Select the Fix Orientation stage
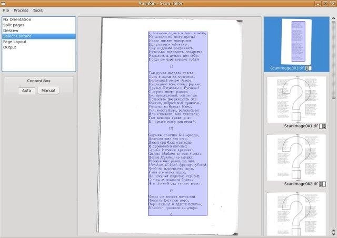 coord(39,19)
